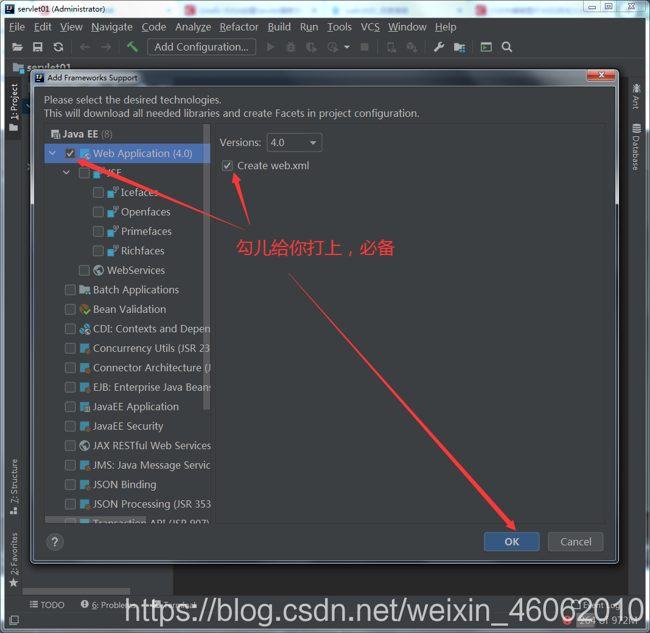Click the Back navigation arrow icon

pos(85,47)
